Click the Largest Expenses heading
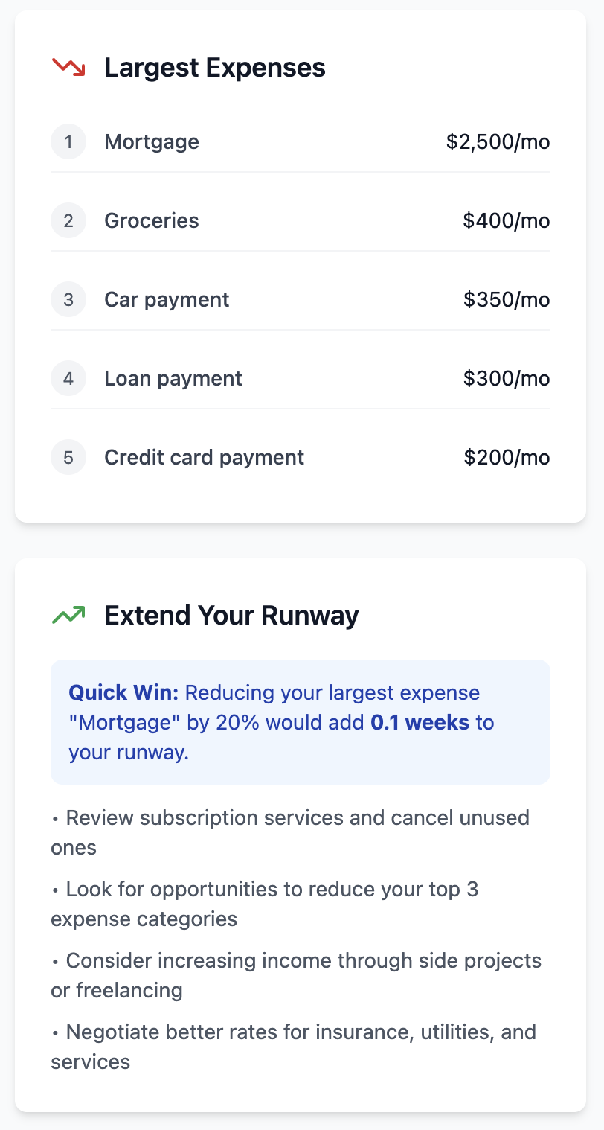This screenshot has width=604, height=1130. 215,68
